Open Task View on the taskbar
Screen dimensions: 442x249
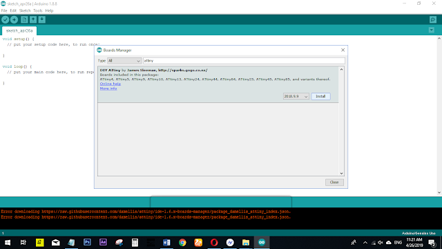23,243
